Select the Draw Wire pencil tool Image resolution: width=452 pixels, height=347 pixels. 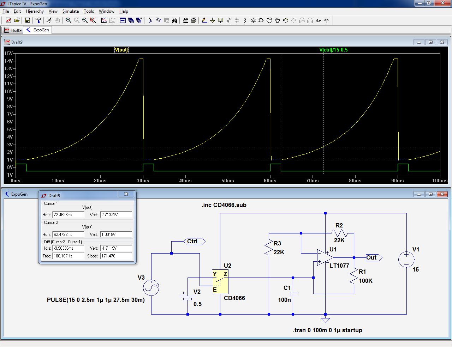click(x=204, y=20)
